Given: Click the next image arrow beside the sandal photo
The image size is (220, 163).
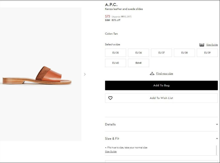Looking at the screenshot, I should (x=85, y=74).
